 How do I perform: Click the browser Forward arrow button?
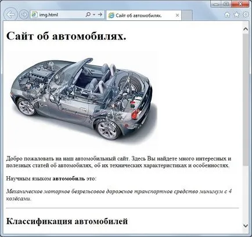(24, 14)
